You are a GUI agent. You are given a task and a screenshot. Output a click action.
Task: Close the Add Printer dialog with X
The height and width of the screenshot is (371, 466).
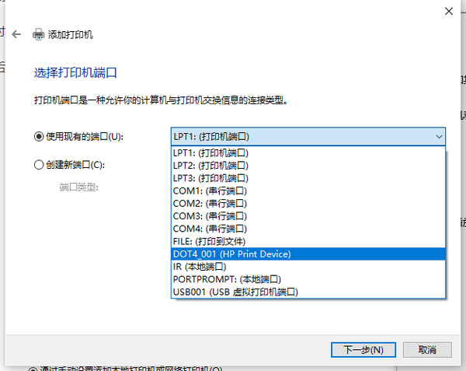(x=449, y=12)
